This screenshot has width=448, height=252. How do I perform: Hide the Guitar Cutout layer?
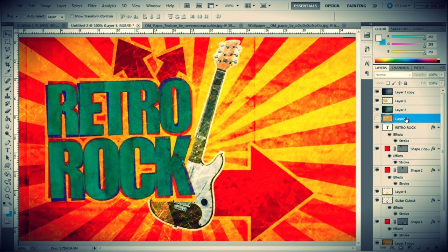pyautogui.click(x=377, y=200)
